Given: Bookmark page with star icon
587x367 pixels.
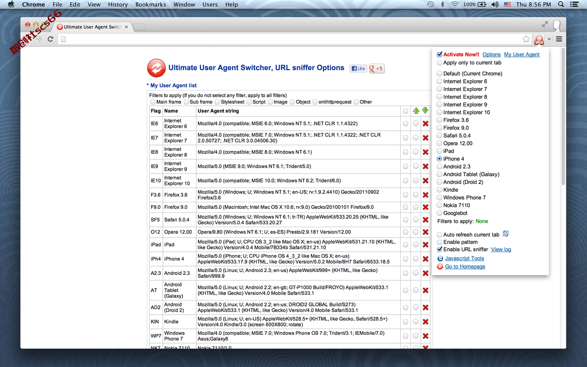Looking at the screenshot, I should pyautogui.click(x=526, y=39).
